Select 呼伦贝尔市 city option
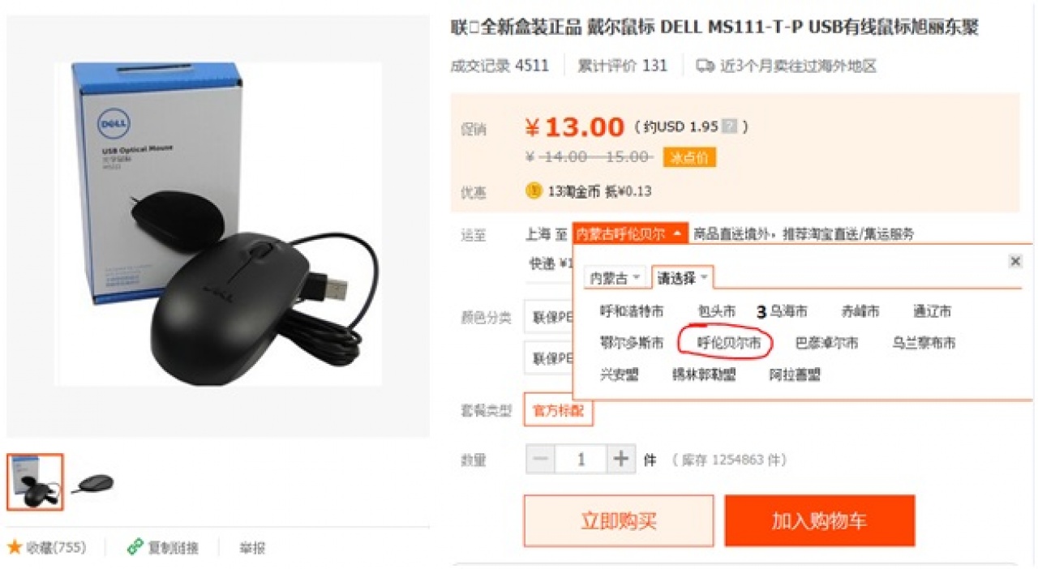This screenshot has width=1038, height=569. [x=730, y=343]
